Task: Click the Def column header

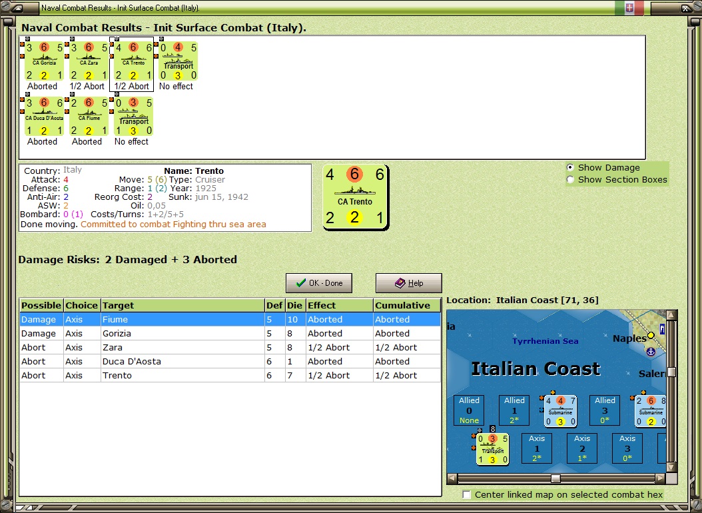Action: (x=275, y=305)
